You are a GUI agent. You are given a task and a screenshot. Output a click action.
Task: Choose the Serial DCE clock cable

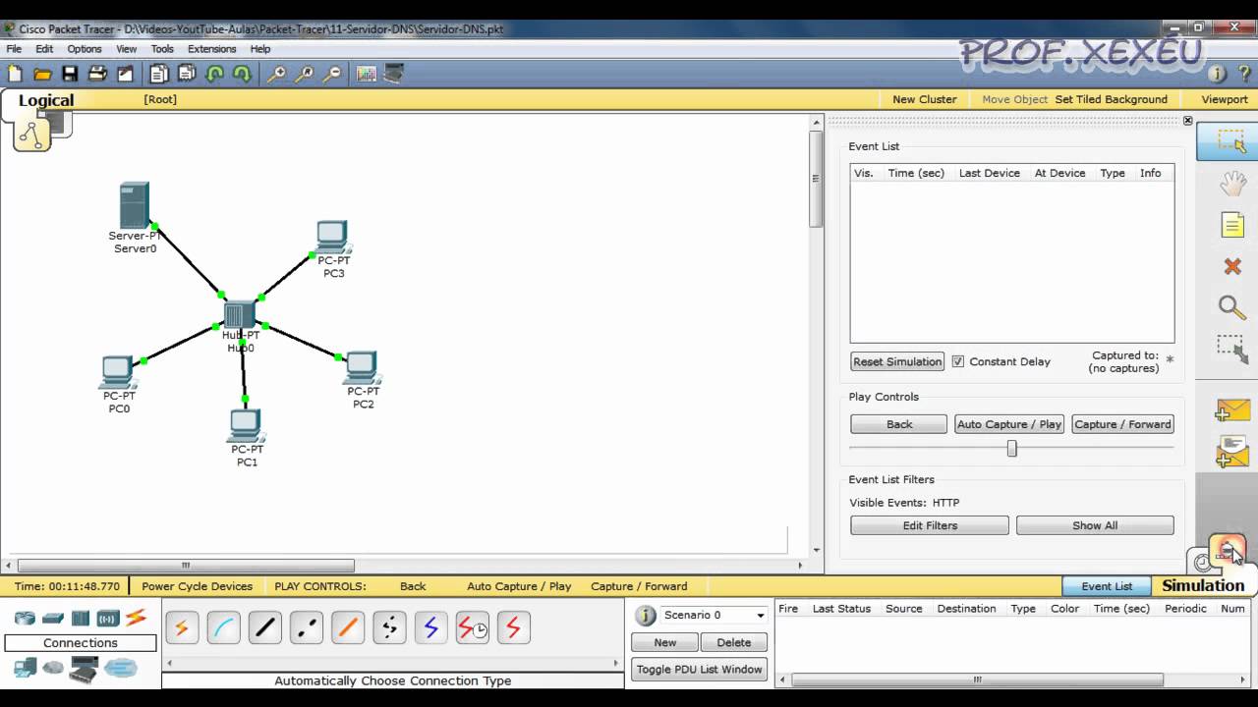pos(472,627)
